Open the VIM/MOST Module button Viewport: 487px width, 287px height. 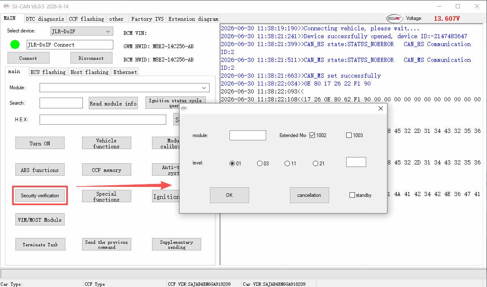tap(40, 220)
